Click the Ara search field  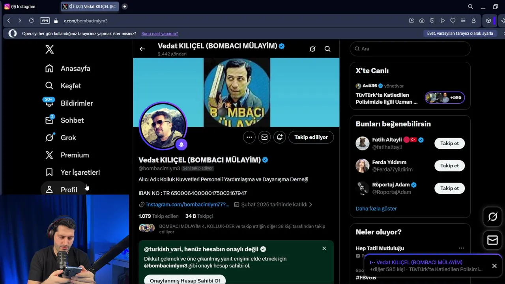[410, 49]
